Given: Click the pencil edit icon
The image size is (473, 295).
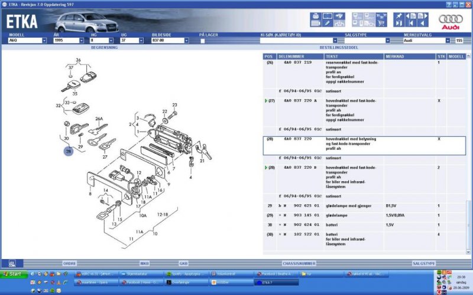Looking at the screenshot, I should 328,23.
